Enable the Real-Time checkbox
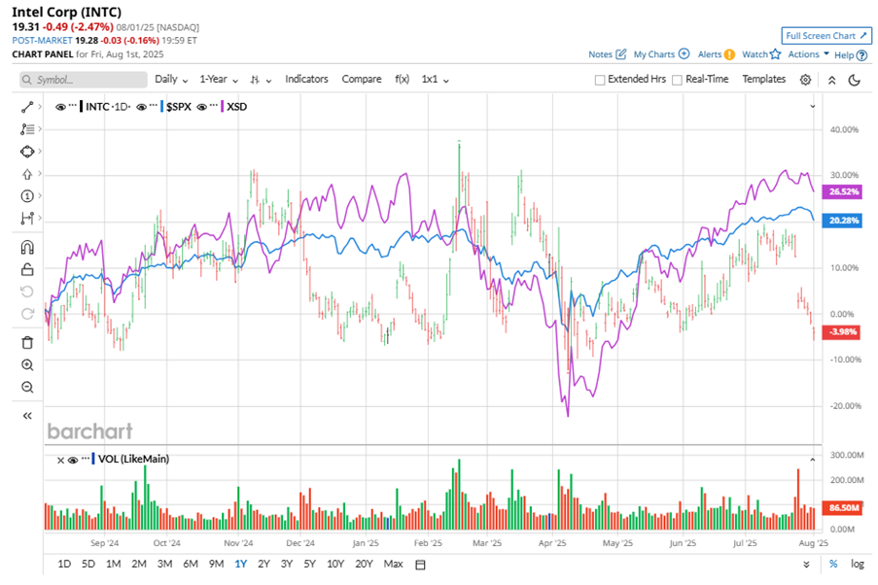878x585 pixels. click(677, 80)
